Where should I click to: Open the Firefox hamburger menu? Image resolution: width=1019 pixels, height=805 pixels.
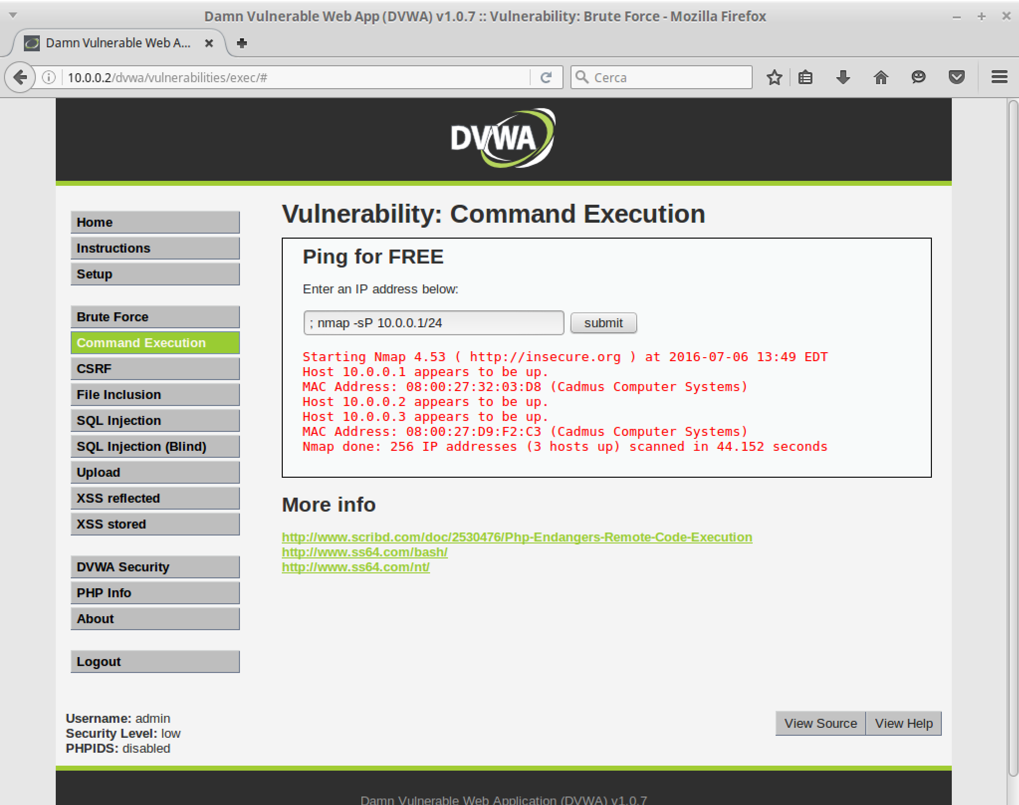(999, 77)
